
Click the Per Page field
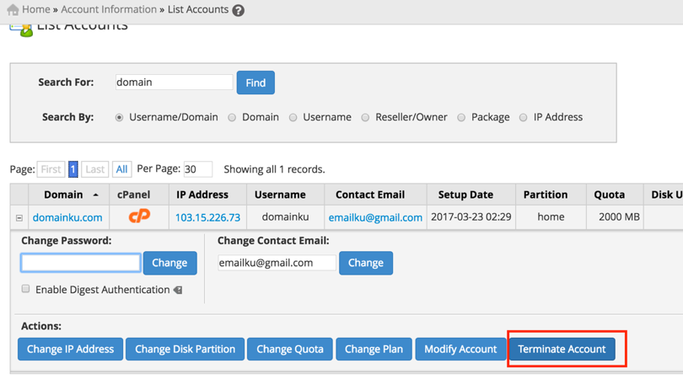[198, 169]
